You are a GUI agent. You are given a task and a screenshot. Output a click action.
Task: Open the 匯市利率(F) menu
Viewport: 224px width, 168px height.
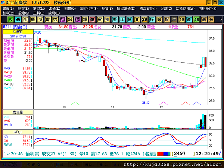coord(88,9)
